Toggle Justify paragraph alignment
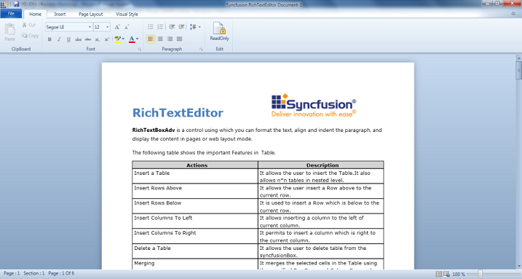 [179, 39]
